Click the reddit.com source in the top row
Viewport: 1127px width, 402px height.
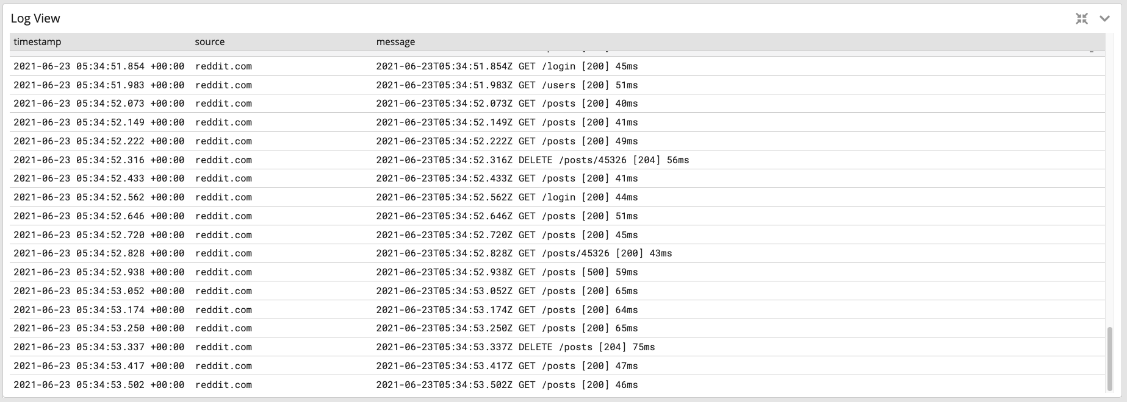pos(223,66)
